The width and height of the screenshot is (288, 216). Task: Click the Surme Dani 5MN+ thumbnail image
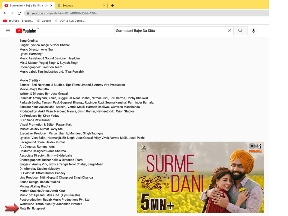(x=200, y=177)
